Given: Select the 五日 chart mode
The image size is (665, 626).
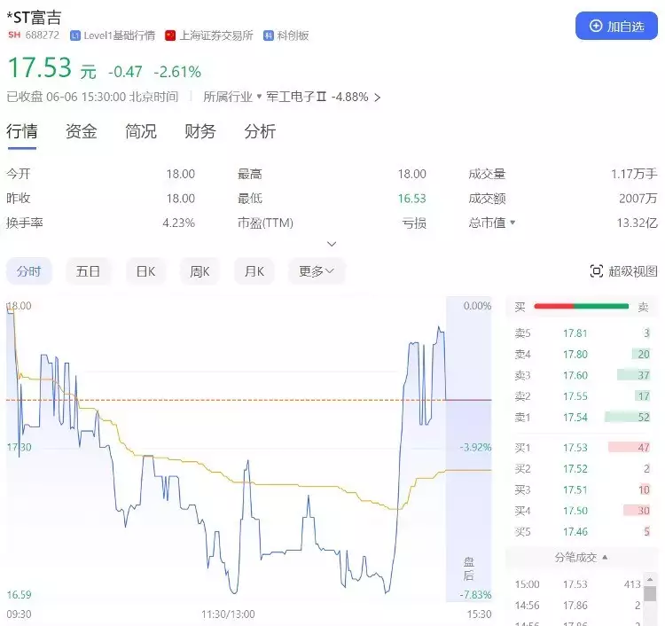Looking at the screenshot, I should [88, 271].
